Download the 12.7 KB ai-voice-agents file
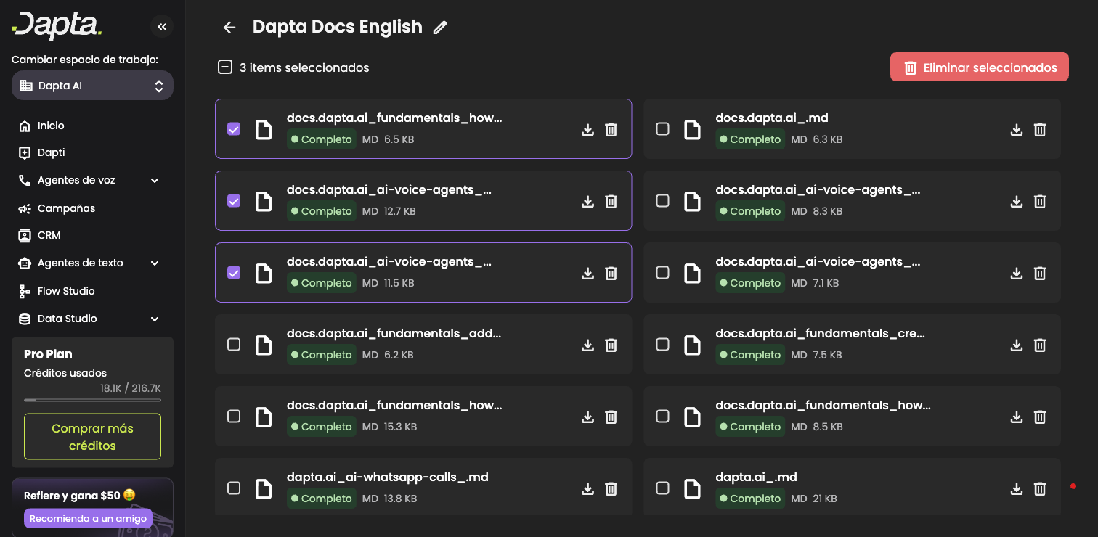Screen dimensions: 1098x537 pos(587,201)
